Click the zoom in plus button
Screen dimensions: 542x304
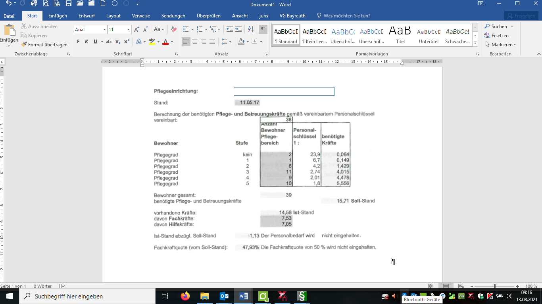tap(517, 286)
